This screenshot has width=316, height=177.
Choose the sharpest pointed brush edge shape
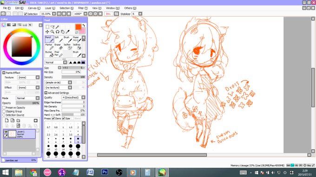tap(71, 63)
